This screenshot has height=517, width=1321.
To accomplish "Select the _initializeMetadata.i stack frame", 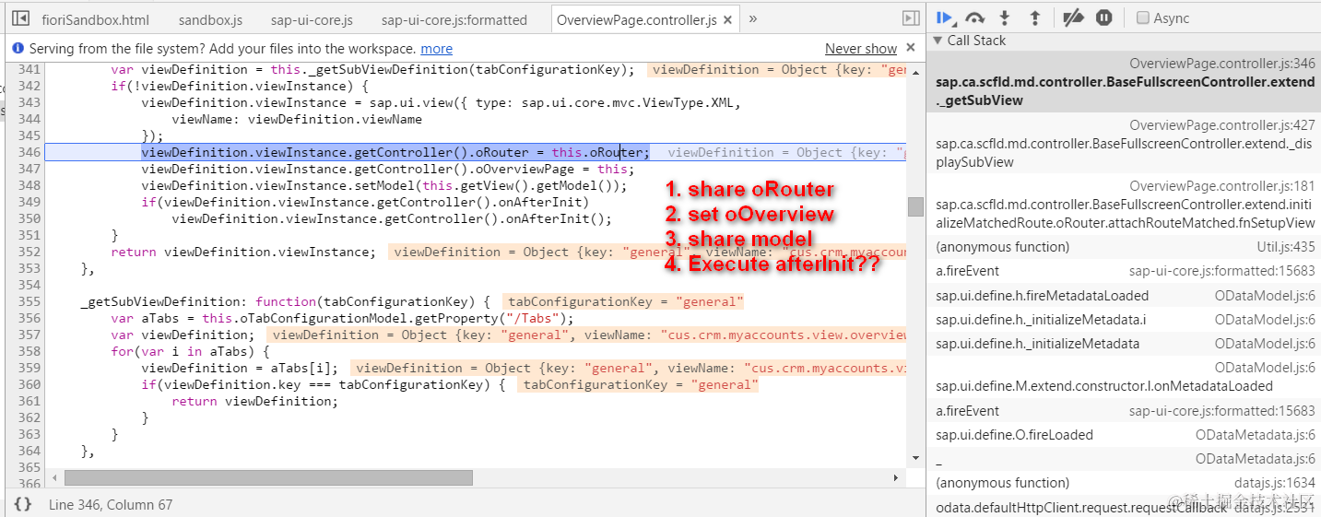I will tap(1124, 320).
